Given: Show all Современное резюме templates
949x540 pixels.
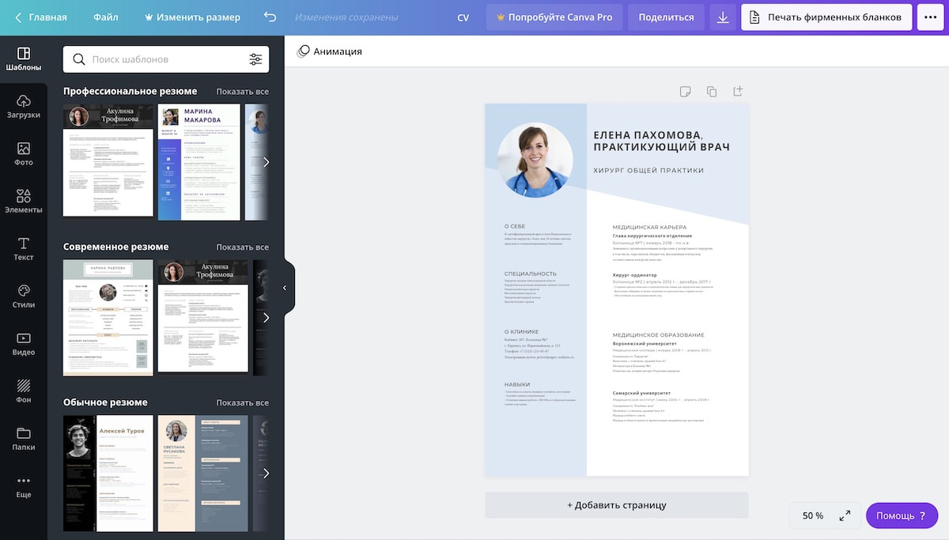Looking at the screenshot, I should coord(243,246).
